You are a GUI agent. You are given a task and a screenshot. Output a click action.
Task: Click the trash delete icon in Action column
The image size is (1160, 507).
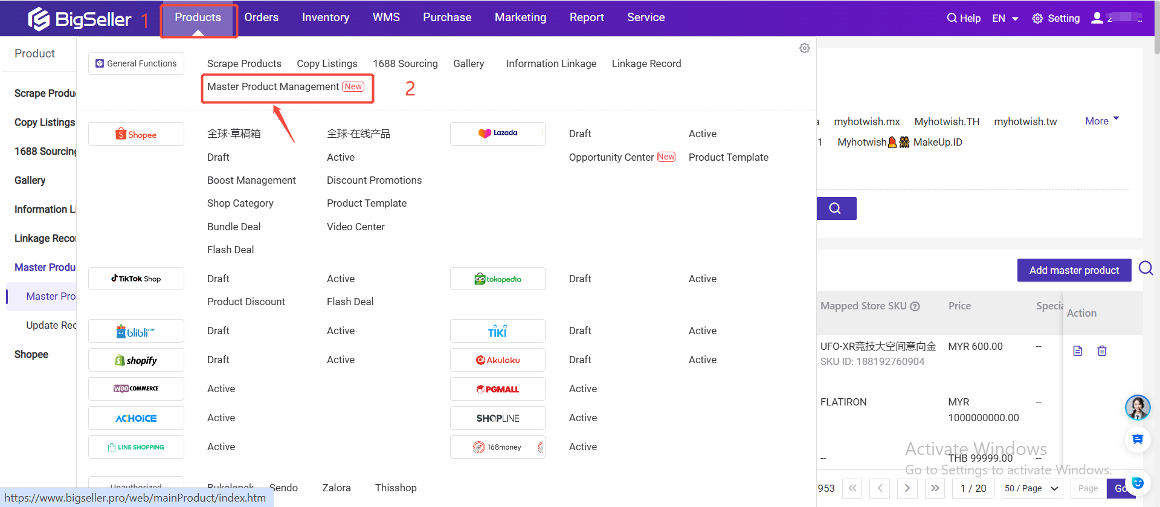1101,351
